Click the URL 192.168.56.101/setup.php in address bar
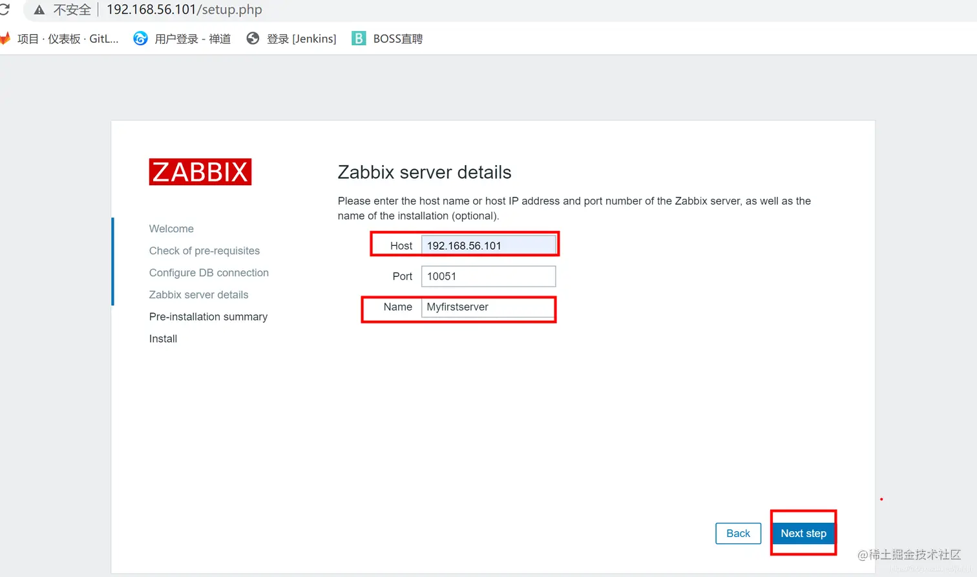 [x=184, y=10]
